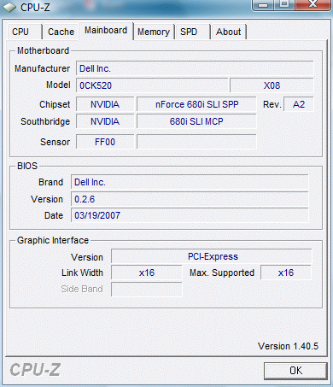Select the Mainboard tab
Viewport: 333px width, 387px height.
coord(106,30)
